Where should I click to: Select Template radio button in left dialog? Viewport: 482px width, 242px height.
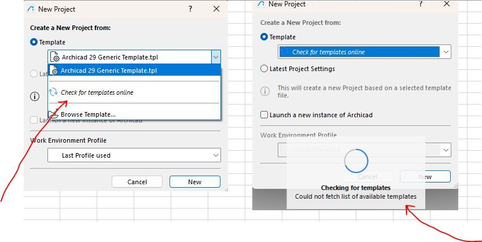tap(34, 42)
